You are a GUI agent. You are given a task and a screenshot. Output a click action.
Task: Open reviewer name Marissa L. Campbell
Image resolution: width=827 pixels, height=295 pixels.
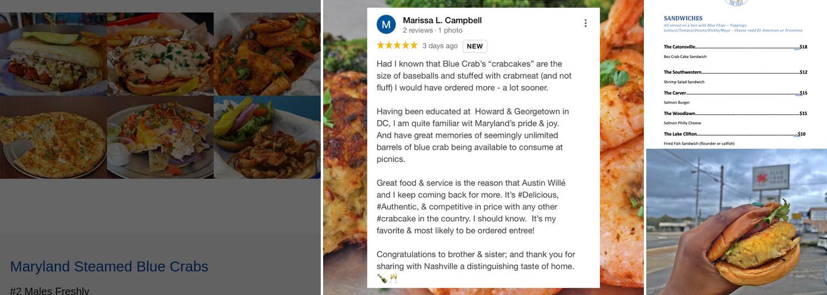[442, 20]
